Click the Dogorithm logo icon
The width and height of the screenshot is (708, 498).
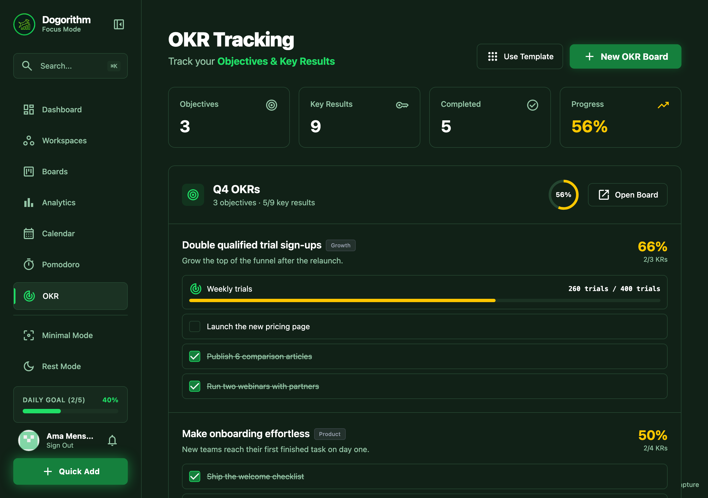tap(24, 24)
